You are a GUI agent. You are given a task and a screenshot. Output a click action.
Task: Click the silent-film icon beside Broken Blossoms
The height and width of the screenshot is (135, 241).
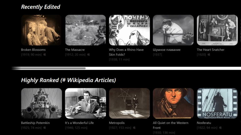pos(45,54)
